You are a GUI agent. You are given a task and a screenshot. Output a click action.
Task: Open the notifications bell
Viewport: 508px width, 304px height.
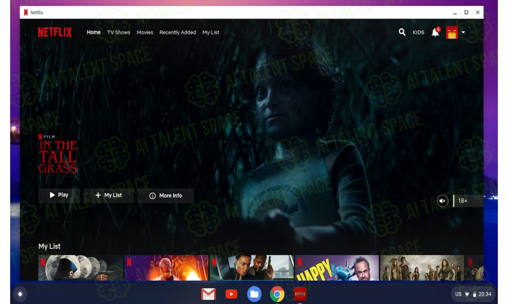pos(435,32)
